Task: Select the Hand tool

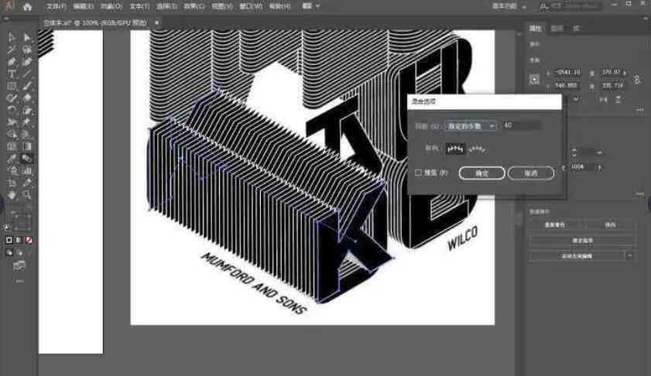Action: pos(11,194)
